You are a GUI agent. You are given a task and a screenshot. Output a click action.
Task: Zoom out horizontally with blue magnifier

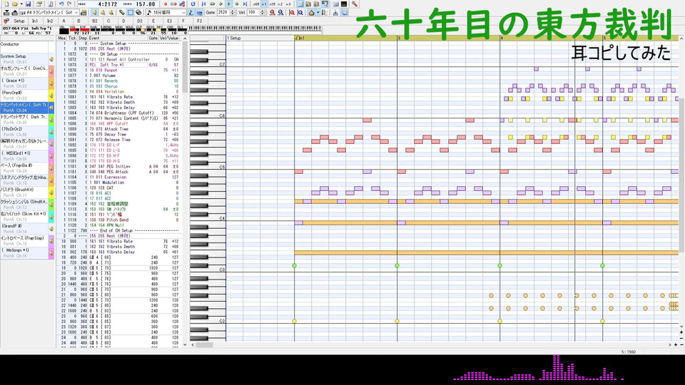click(280, 13)
